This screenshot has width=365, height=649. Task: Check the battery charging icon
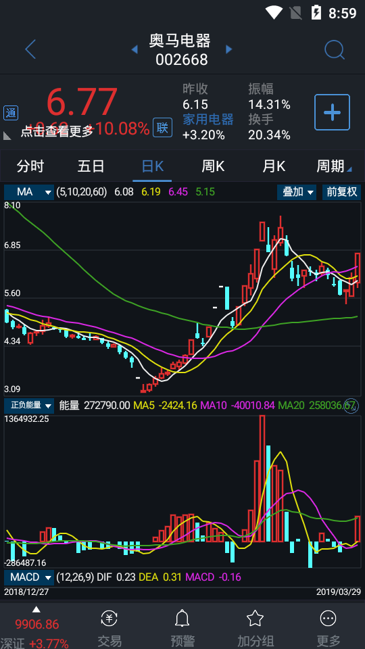tap(316, 12)
